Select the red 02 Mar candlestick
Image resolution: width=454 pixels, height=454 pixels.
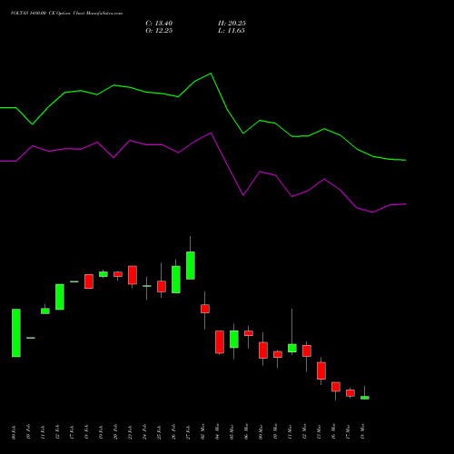pyautogui.click(x=205, y=309)
